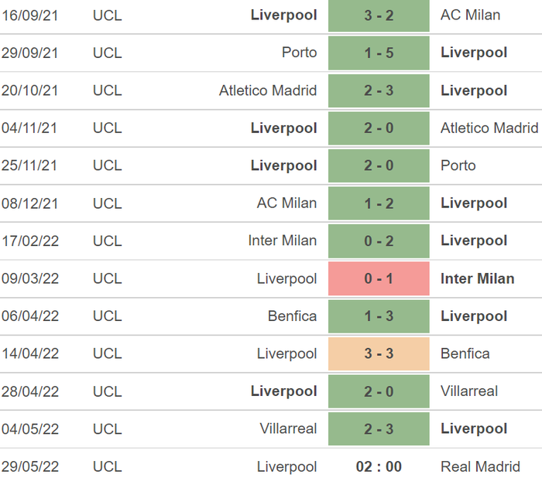Open the 02 : 00 kickoff time for Real Madrid match
The image size is (542, 478).
coord(379,466)
